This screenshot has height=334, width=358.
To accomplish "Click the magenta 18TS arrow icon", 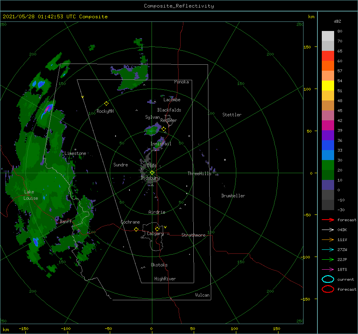I will tap(328, 270).
